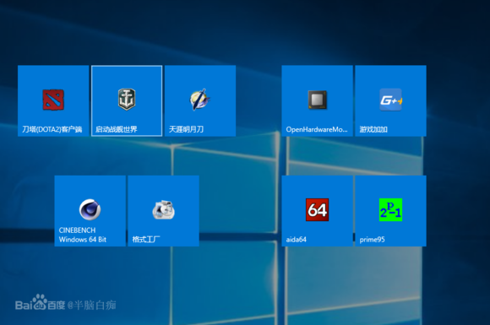This screenshot has height=325, width=490.
Task: Open the 格式工厂 Format Factory icon
Action: pos(163,210)
